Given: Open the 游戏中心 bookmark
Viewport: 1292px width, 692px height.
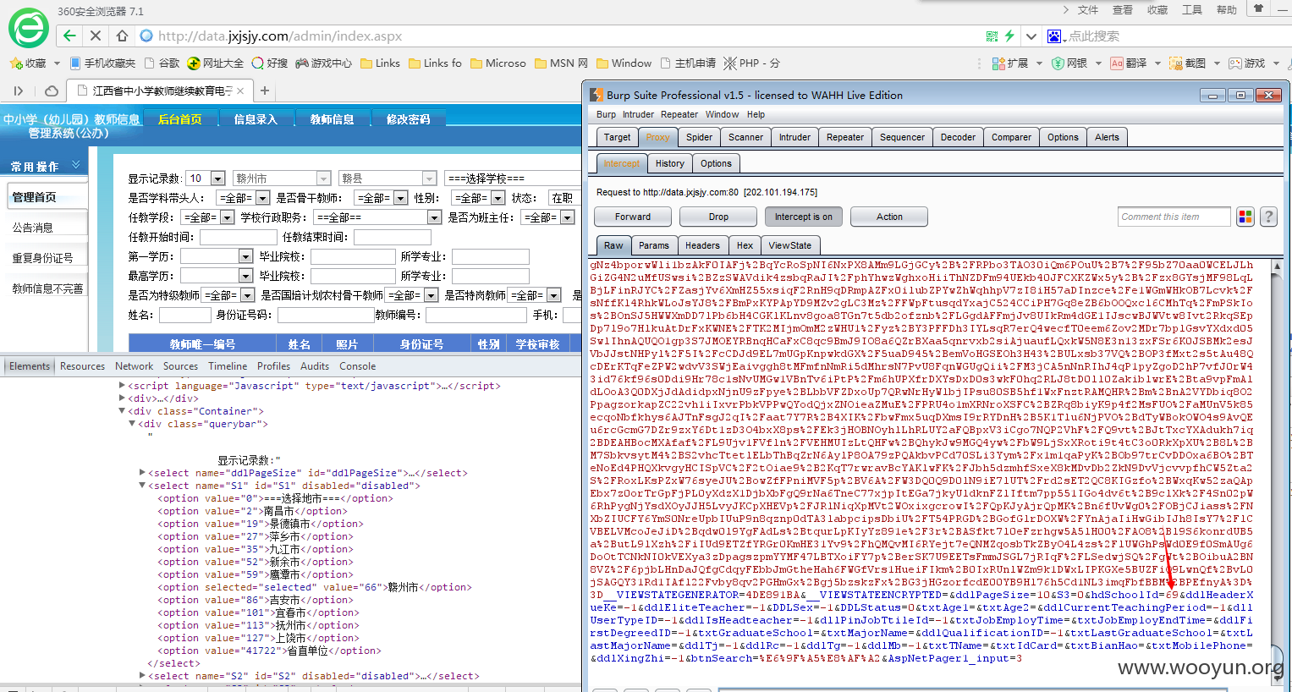Looking at the screenshot, I should 323,63.
